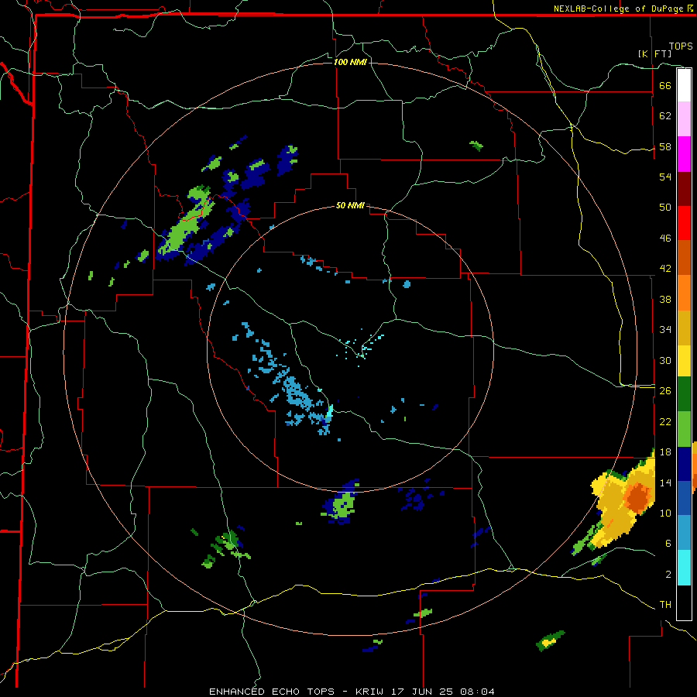Click the 'ENHANCED ECHO TOPS' title text
This screenshot has height=697, width=697.
272,692
